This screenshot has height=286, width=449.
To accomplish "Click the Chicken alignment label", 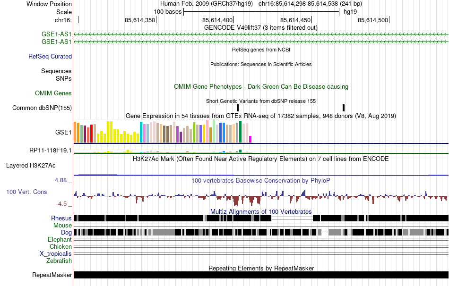I will (x=60, y=246).
